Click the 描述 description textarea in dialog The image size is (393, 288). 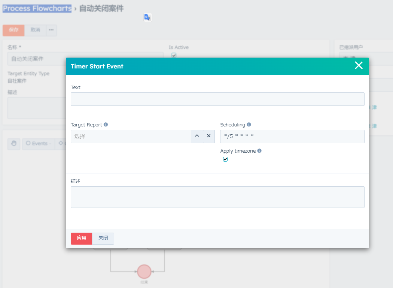coord(217,197)
